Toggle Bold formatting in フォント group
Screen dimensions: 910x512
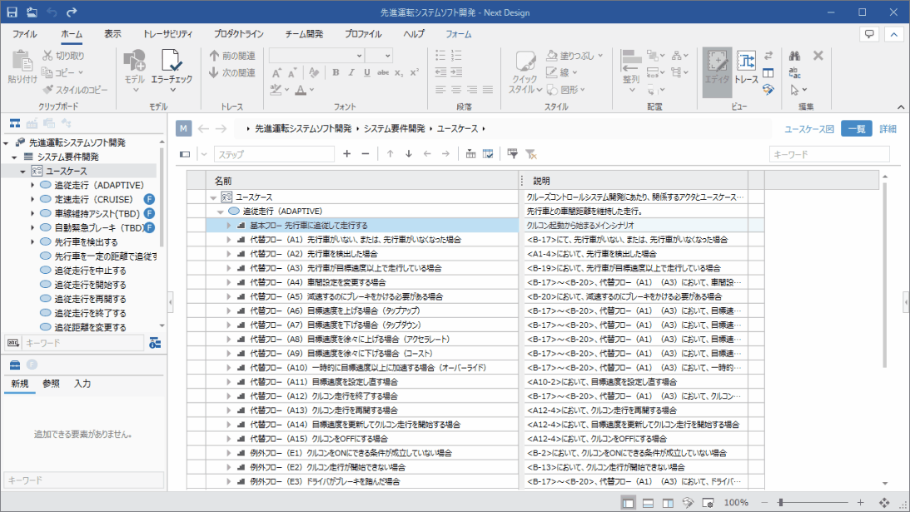(x=336, y=72)
